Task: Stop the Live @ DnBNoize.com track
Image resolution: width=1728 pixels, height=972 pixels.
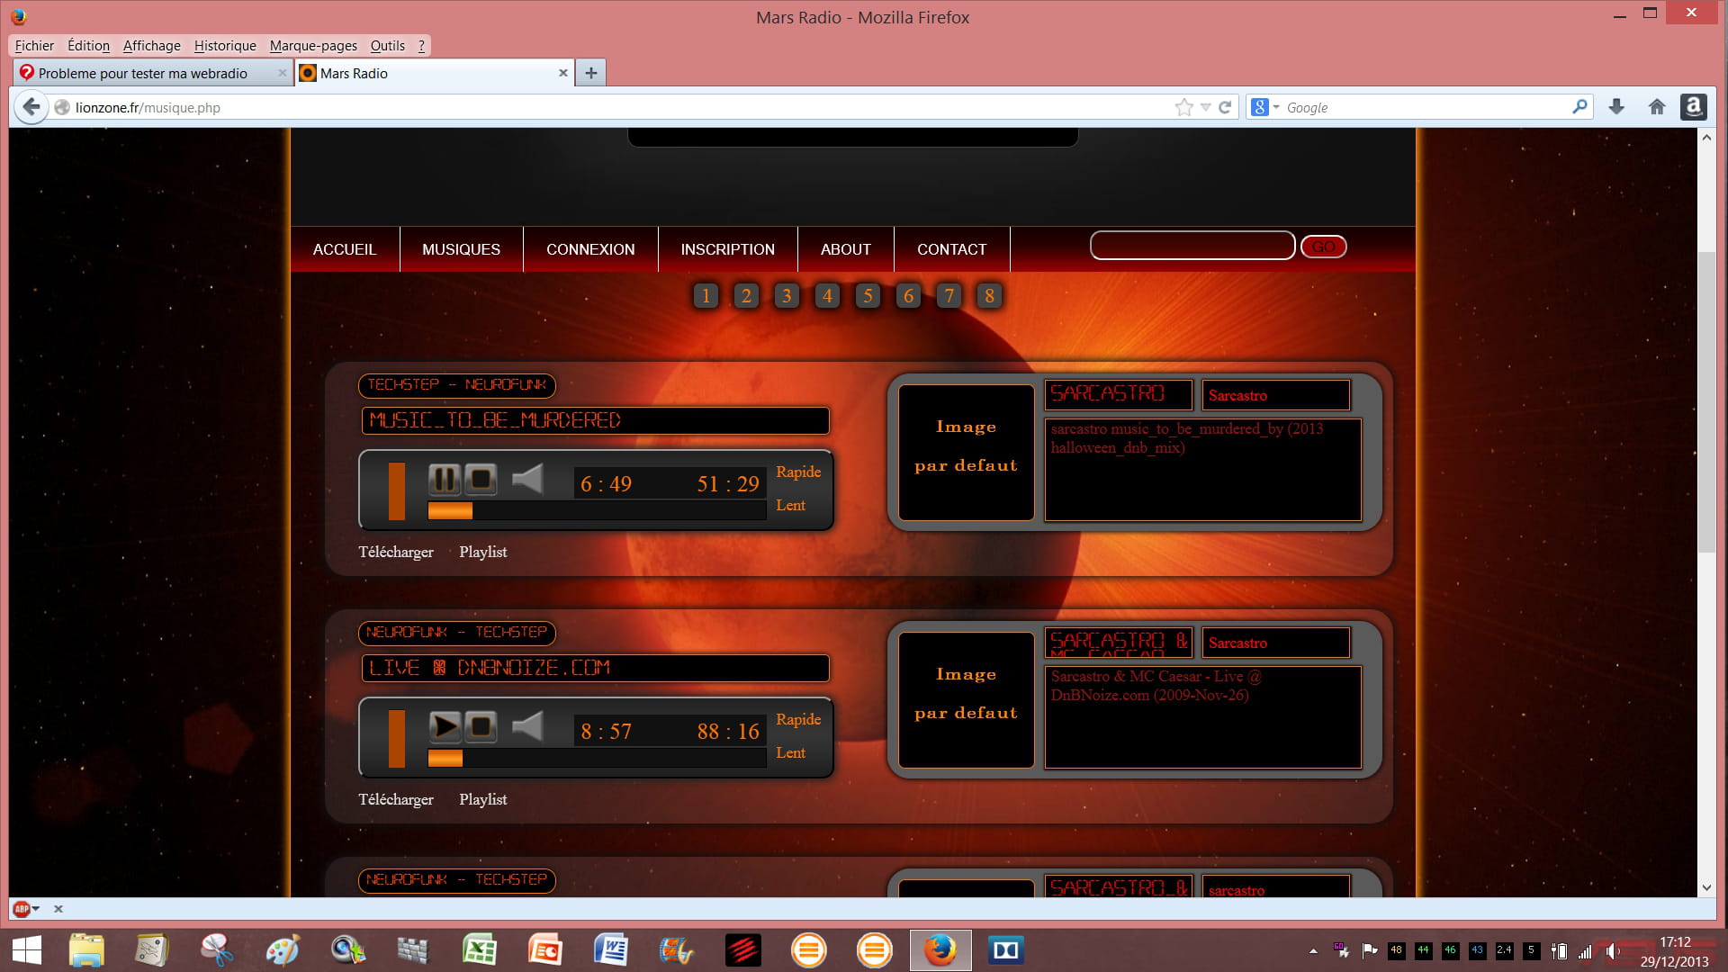Action: tap(481, 726)
